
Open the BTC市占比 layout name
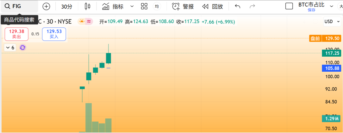(312, 4)
